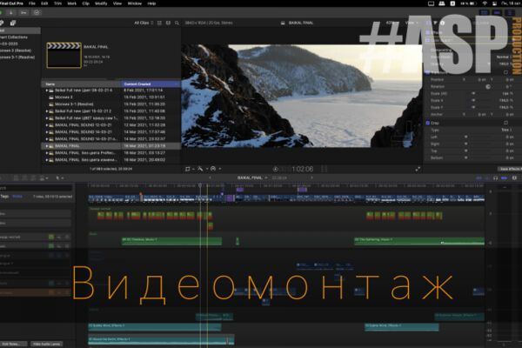The width and height of the screenshot is (522, 348).
Task: Enter full screen viewer with arrows icon
Action: point(418,169)
